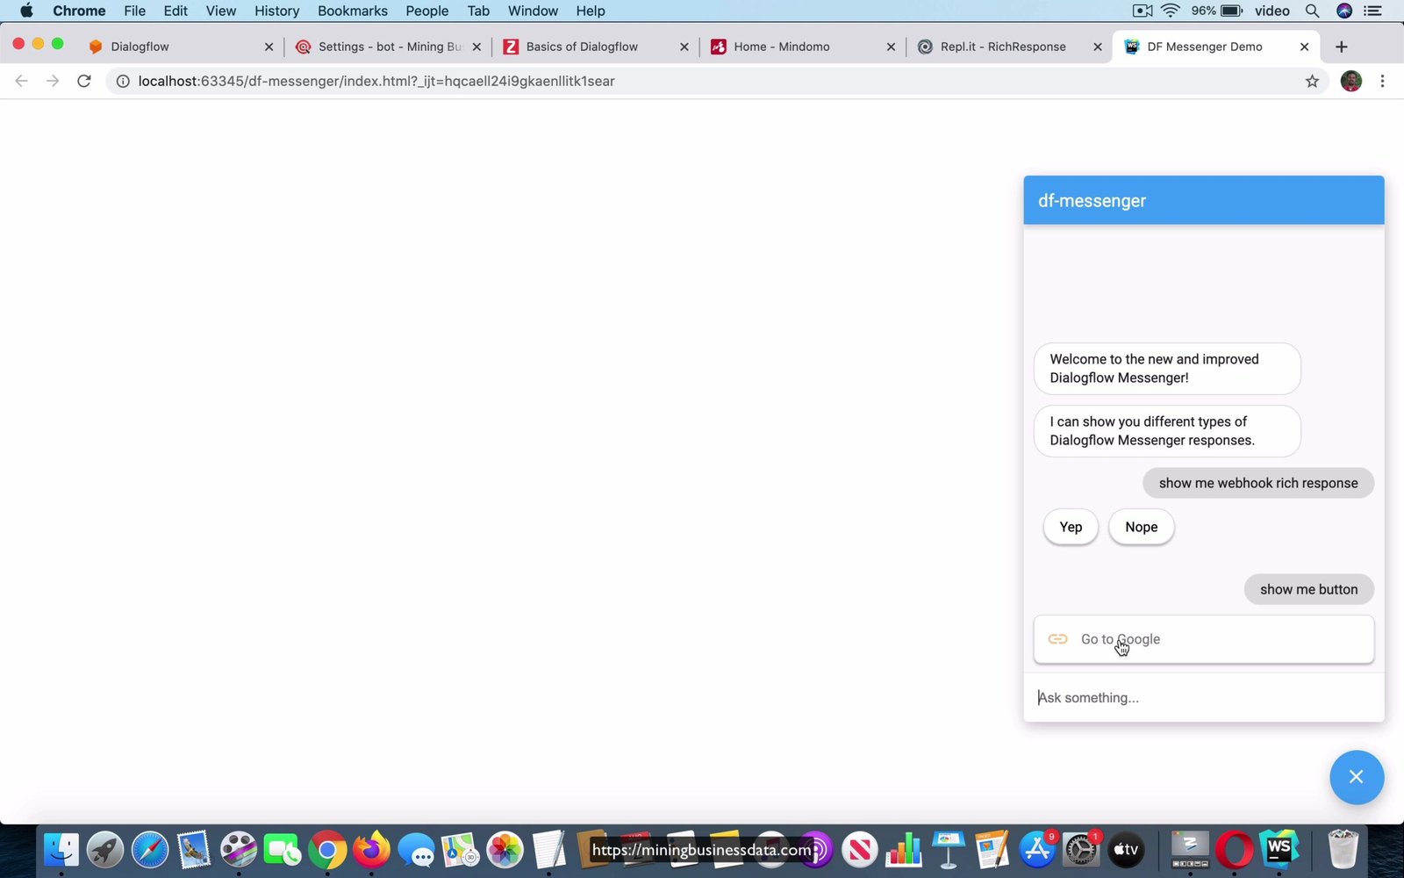The image size is (1404, 878).
Task: Open Finder from the Dock
Action: [61, 850]
